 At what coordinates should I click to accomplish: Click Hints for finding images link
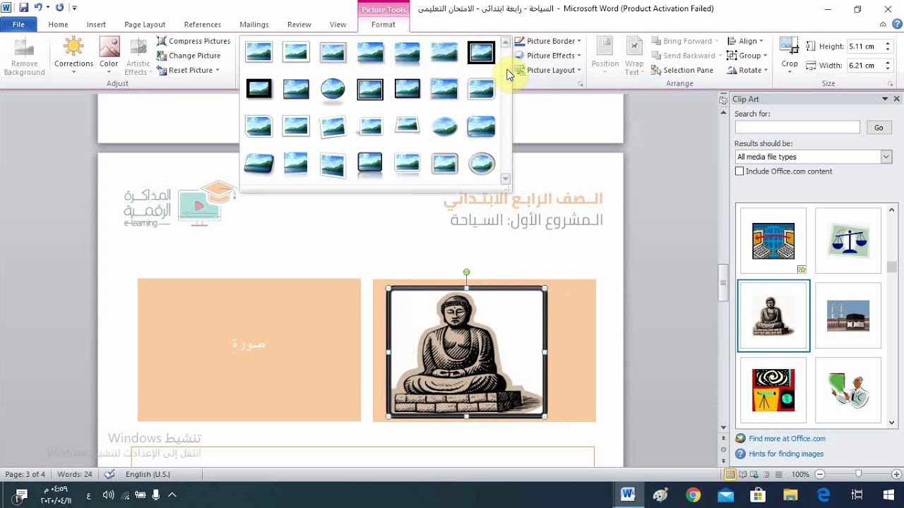(786, 454)
